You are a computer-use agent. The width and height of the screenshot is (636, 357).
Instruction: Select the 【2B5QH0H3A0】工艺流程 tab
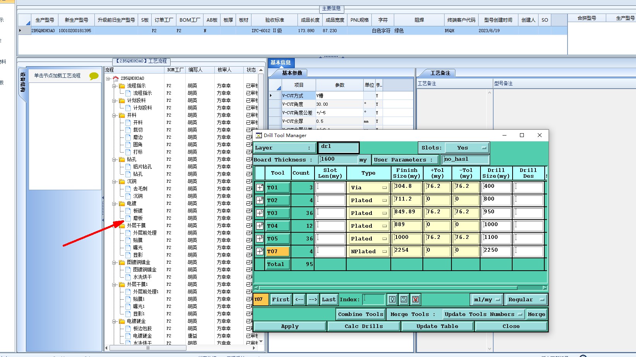point(142,61)
